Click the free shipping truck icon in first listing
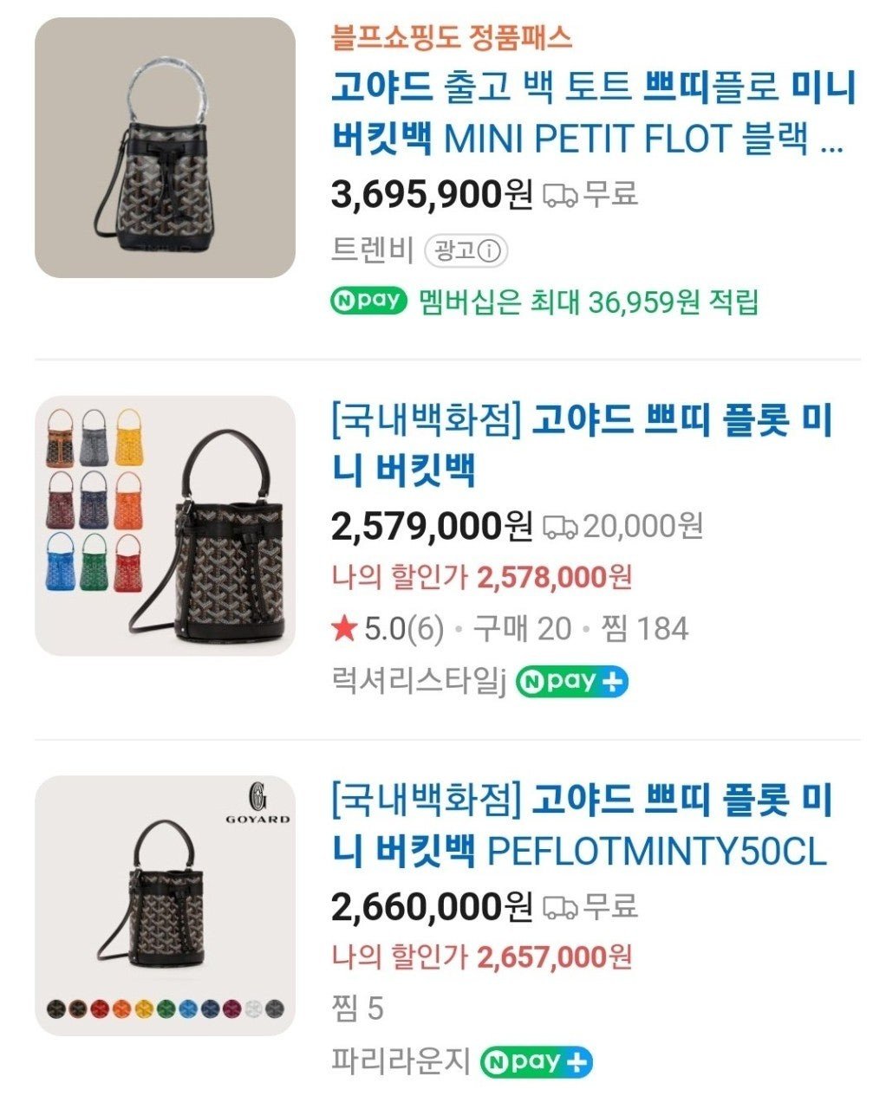Image resolution: width=886 pixels, height=1109 pixels. coord(560,195)
